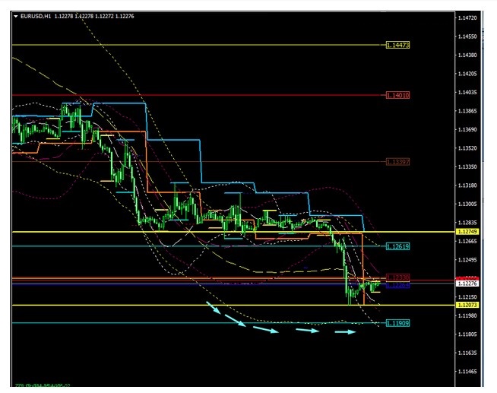497x393 pixels.
Task: Select the red 1.12330 level label
Action: click(397, 277)
